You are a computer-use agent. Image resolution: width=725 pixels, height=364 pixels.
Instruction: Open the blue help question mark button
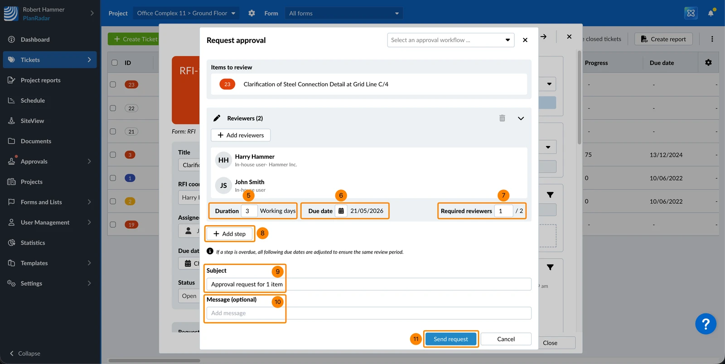point(706,324)
